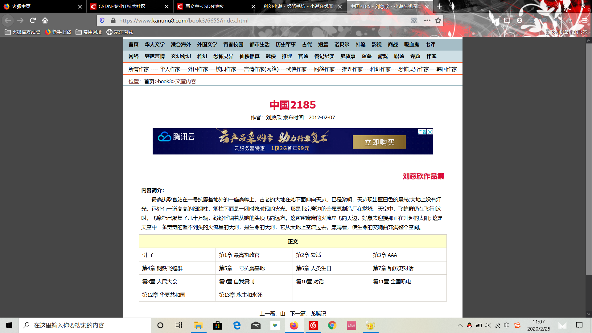The image size is (592, 333).
Task: Click the QR code icon in address bar
Action: (414, 21)
